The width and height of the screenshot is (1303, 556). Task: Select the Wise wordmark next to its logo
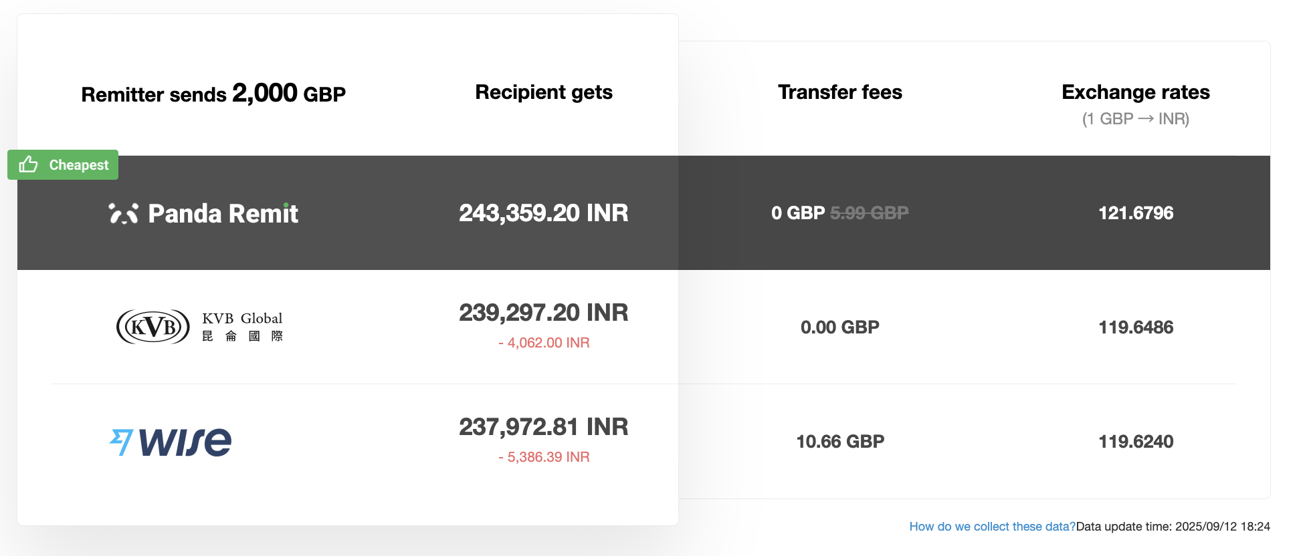click(186, 440)
